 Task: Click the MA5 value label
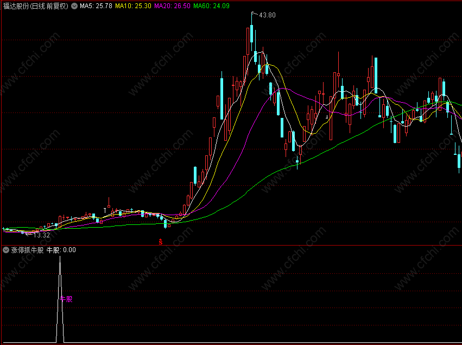point(96,6)
